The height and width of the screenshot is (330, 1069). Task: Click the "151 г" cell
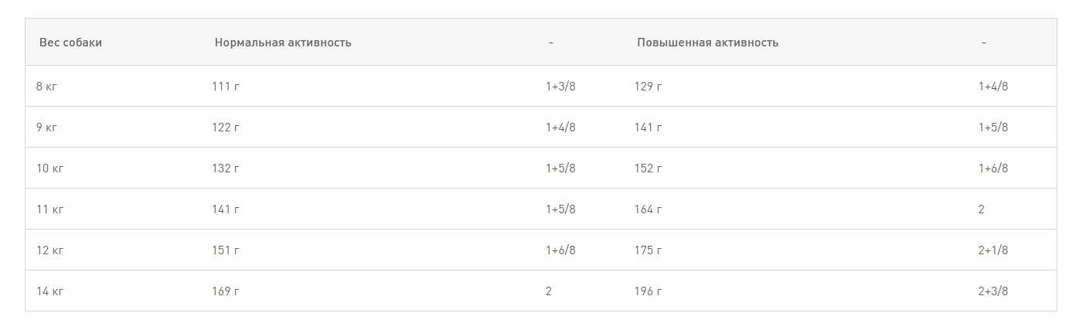(x=226, y=250)
